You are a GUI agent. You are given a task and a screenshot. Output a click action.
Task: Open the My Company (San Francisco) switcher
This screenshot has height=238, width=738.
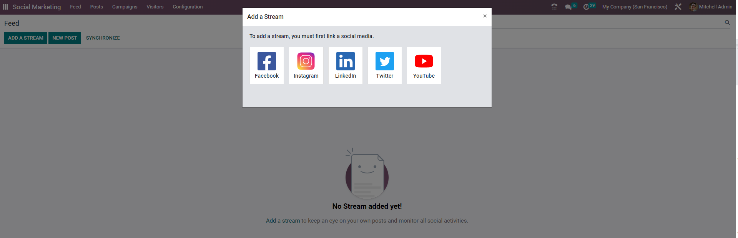point(635,7)
